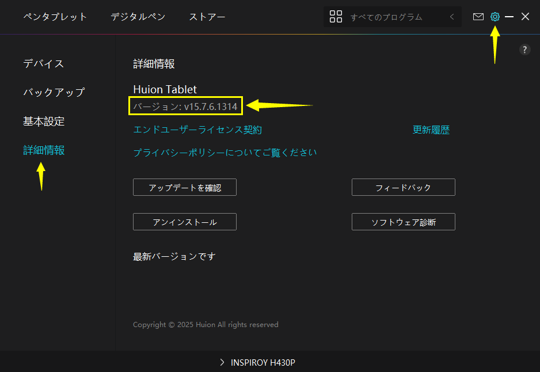Click the ソフトウェア診断 button
Viewport: 540px width, 372px height.
point(404,222)
